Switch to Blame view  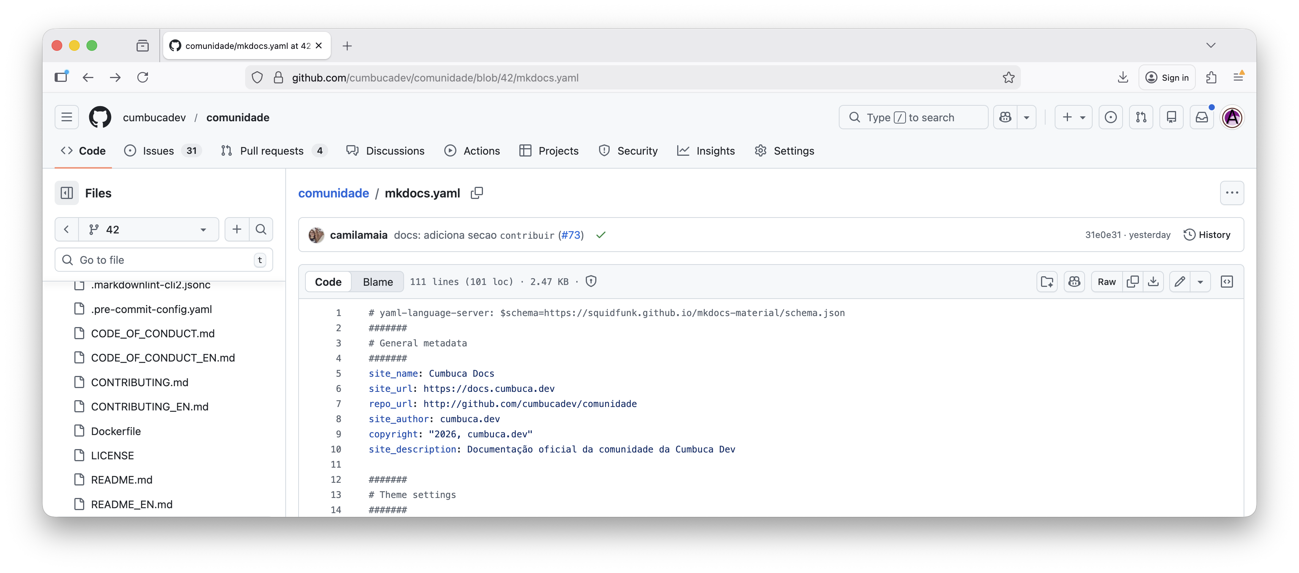pos(378,282)
